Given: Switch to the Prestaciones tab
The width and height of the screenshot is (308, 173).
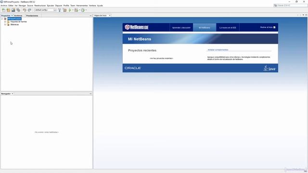Looking at the screenshot, I should pyautogui.click(x=32, y=16).
